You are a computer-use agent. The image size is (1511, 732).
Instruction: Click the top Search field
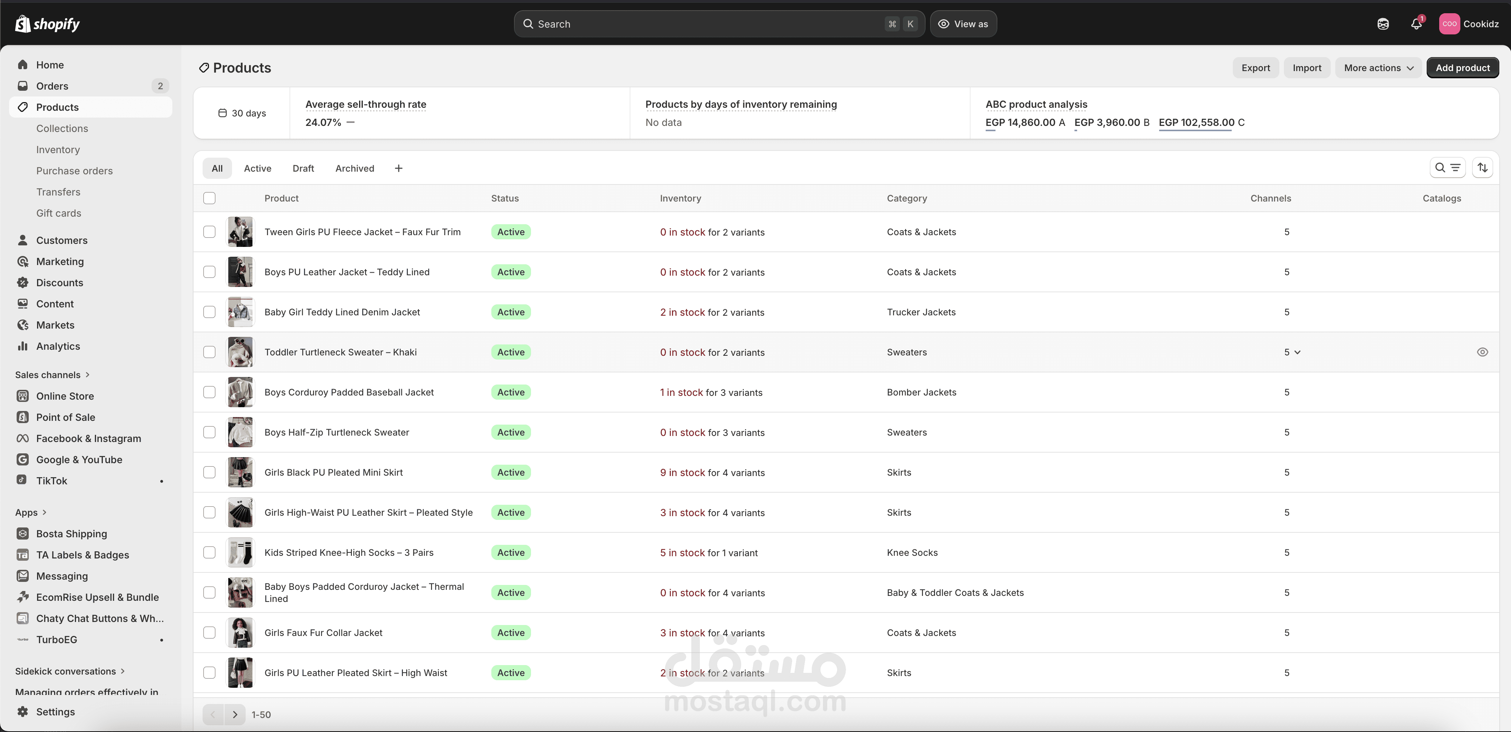pos(719,24)
